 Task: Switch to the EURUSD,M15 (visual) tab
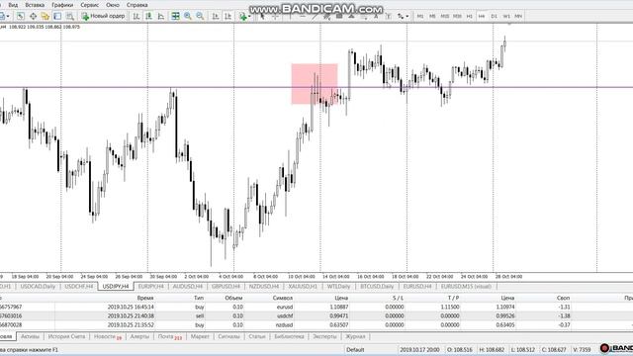466,286
